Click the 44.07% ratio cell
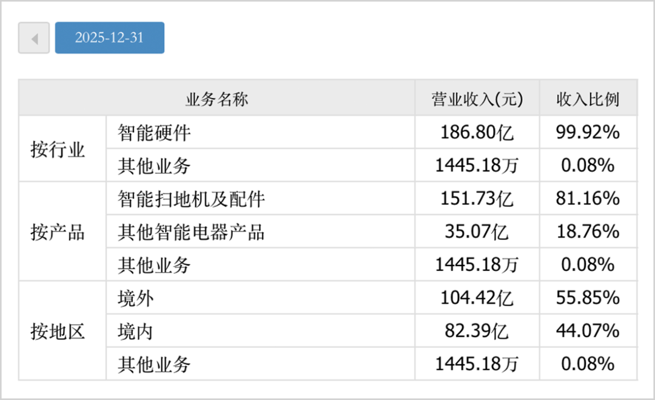This screenshot has height=400, width=655. (x=588, y=331)
